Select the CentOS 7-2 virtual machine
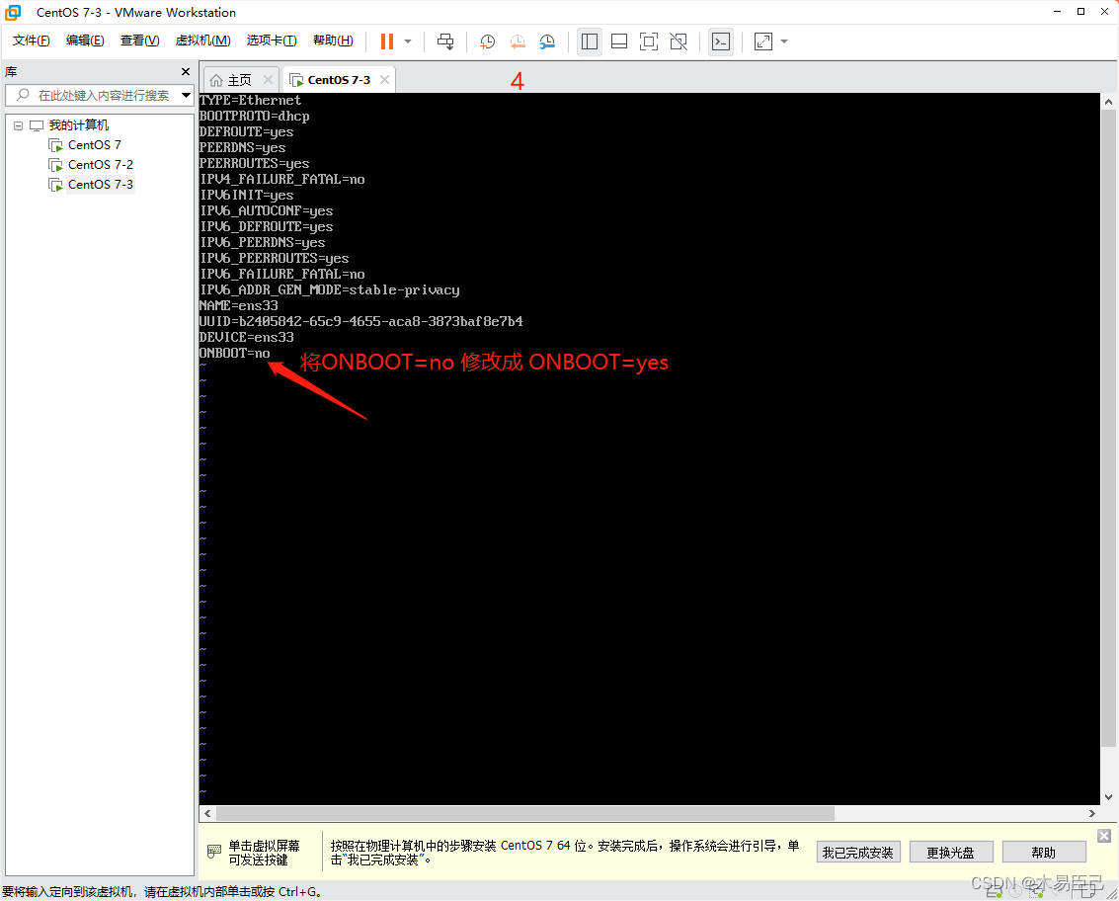Viewport: 1119px width, 901px height. tap(100, 165)
